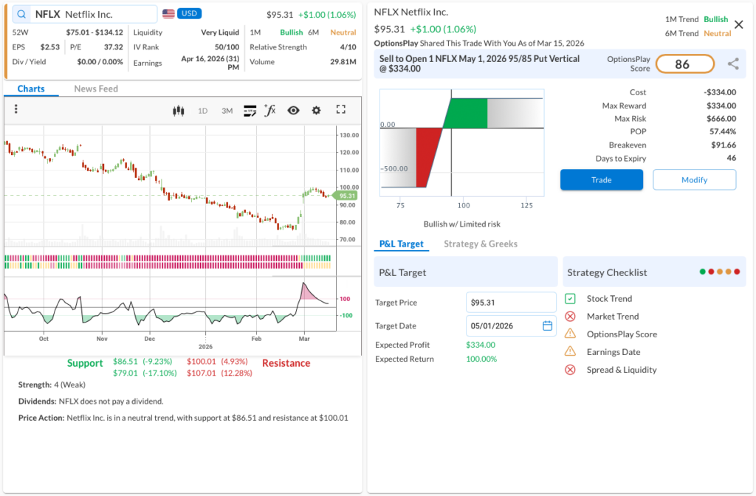The image size is (756, 496).
Task: Click the USD currency badge
Action: click(190, 14)
